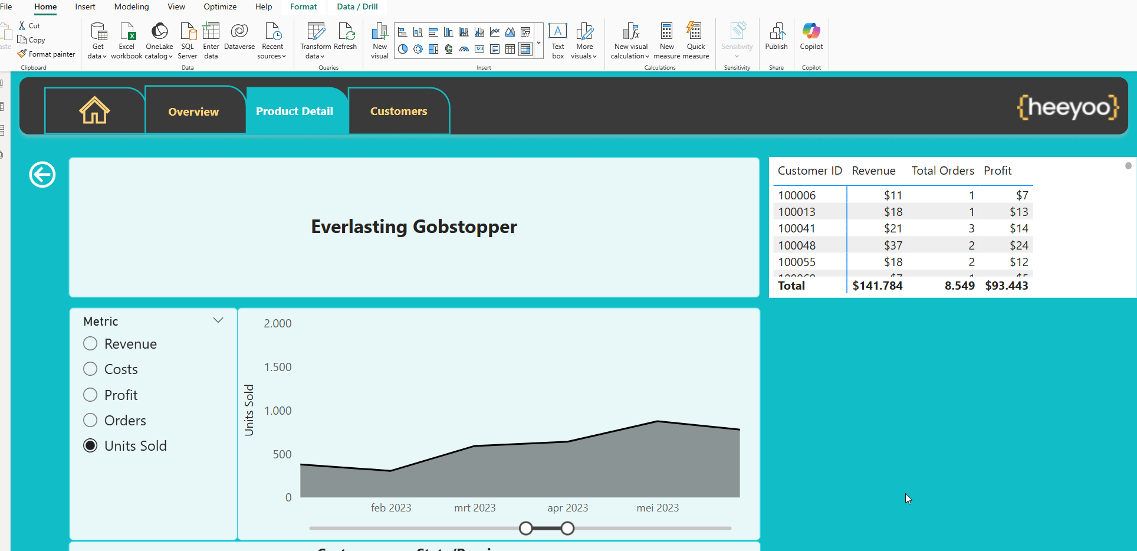
Task: Create a Quick measure
Action: tap(696, 40)
